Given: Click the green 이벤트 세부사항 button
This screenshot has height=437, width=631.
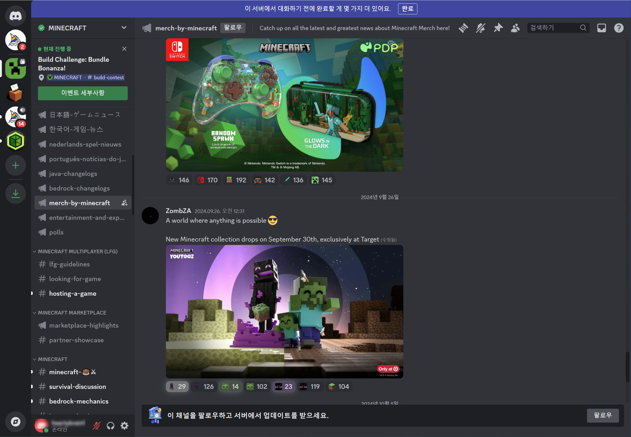Looking at the screenshot, I should (83, 93).
